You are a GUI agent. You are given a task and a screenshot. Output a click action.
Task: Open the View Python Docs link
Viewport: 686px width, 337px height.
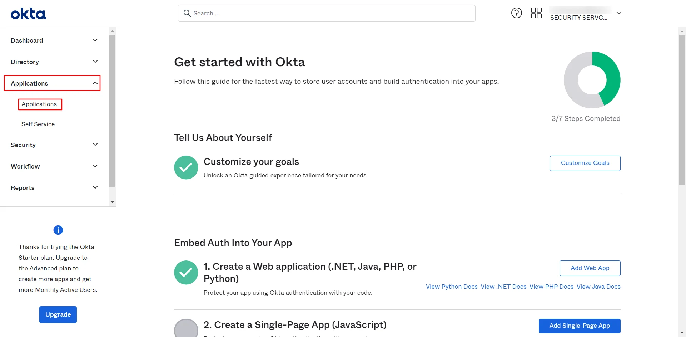[x=451, y=287]
